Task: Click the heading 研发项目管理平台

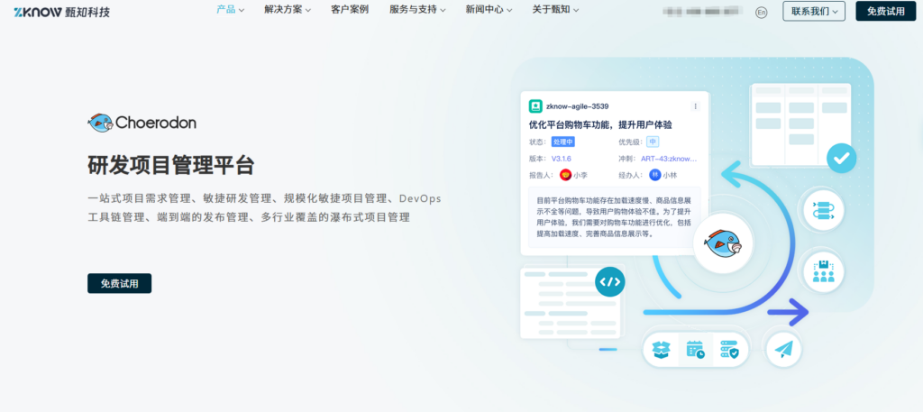Action: pos(170,165)
